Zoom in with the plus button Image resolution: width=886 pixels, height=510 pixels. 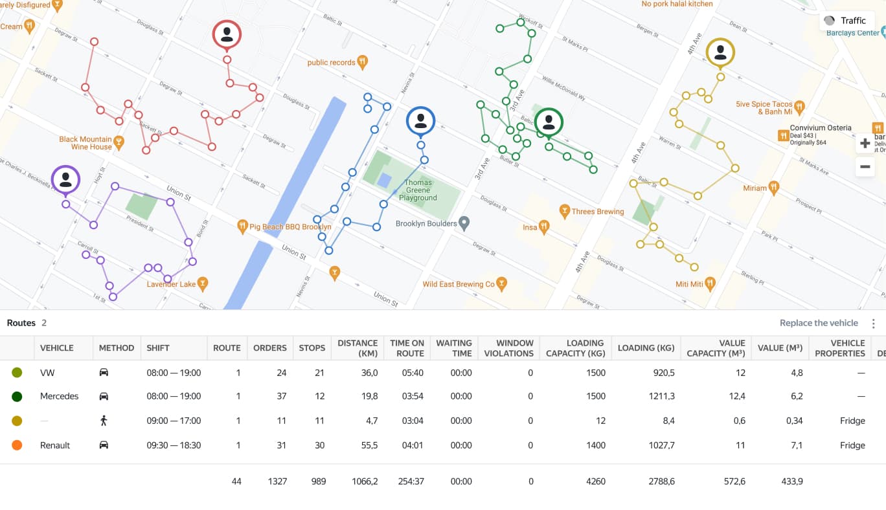(x=865, y=143)
